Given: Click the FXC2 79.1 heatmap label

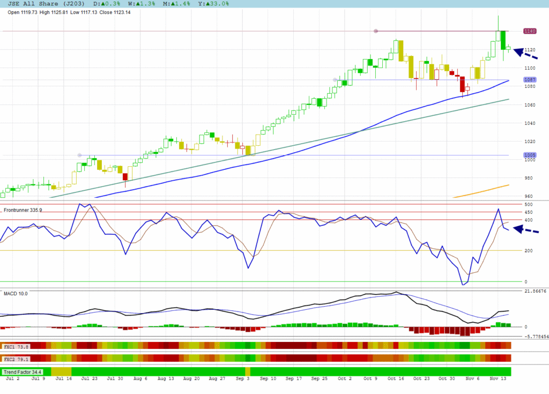Looking at the screenshot, I should (x=16, y=359).
